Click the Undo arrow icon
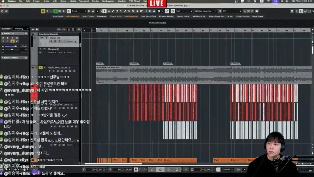The height and width of the screenshot is (177, 314). (x=2, y=11)
